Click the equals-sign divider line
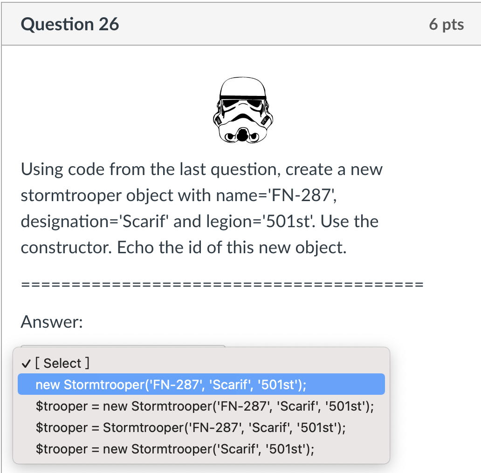 [221, 283]
